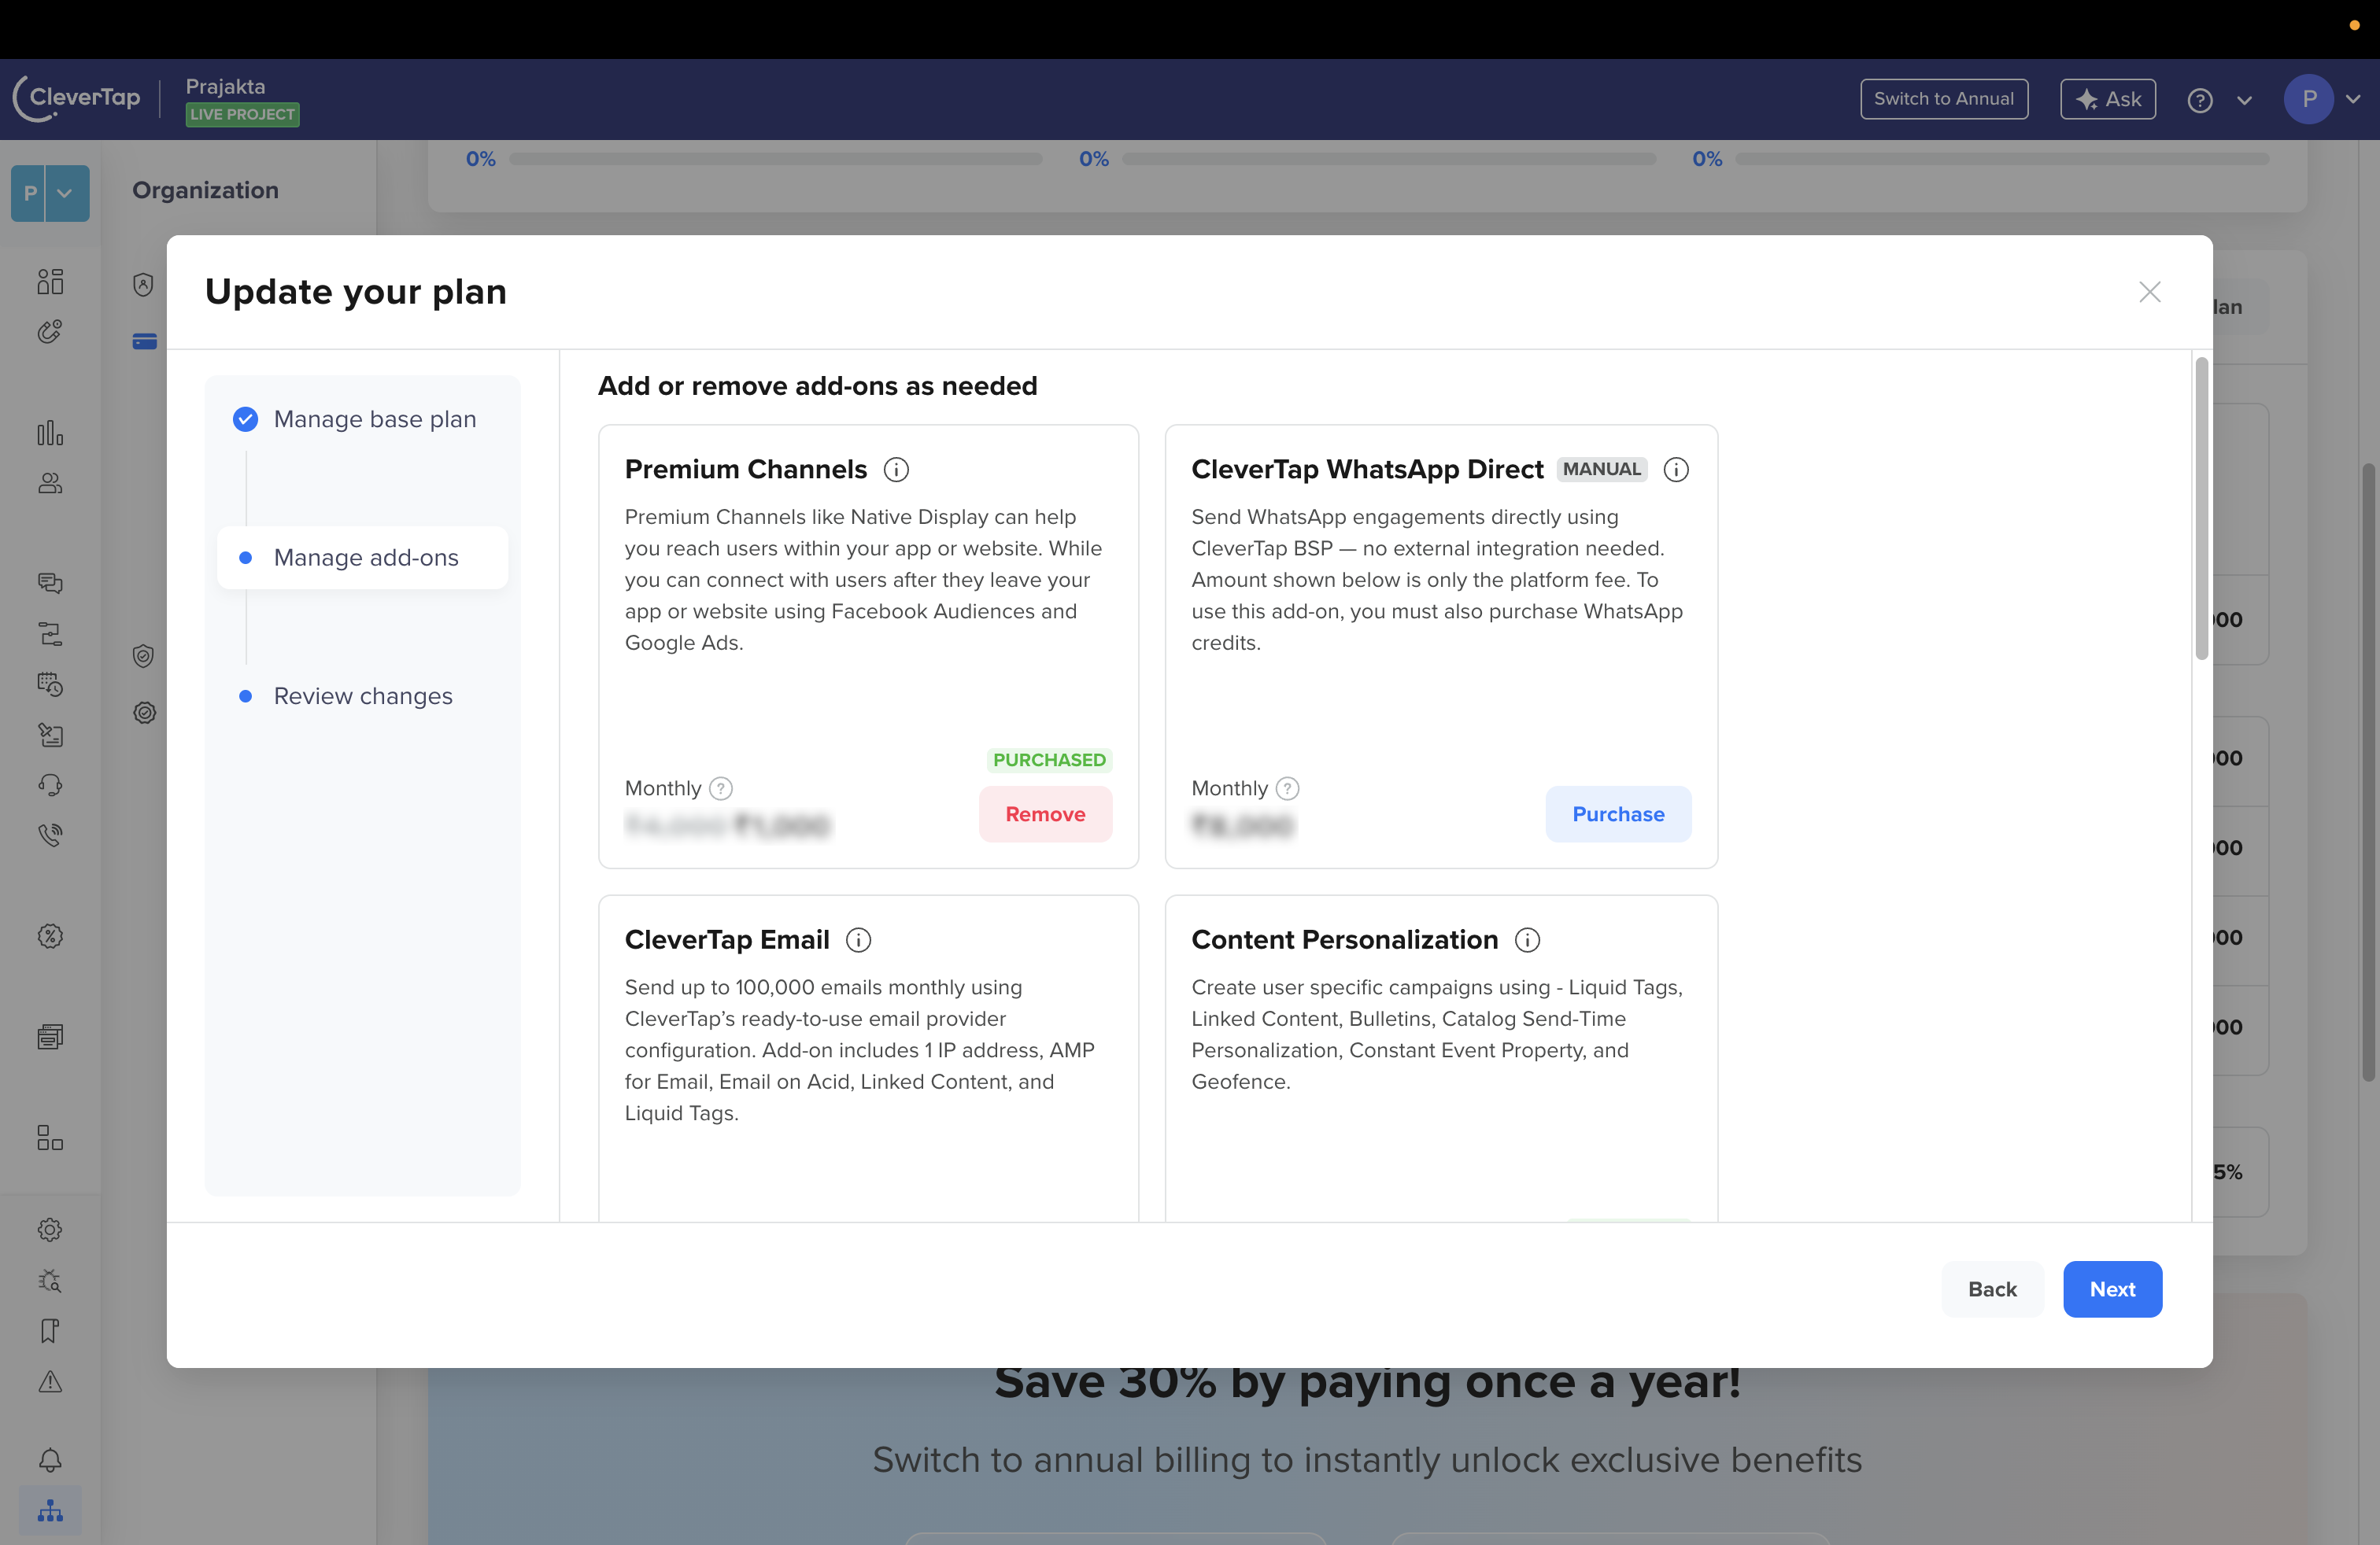Click the CleverTap logo
2380x1545 pixels.
pos(76,98)
